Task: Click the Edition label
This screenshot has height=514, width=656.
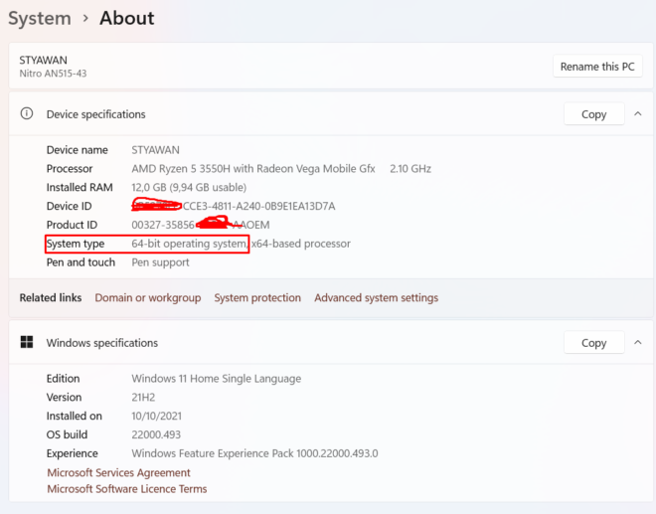Action: coord(63,379)
